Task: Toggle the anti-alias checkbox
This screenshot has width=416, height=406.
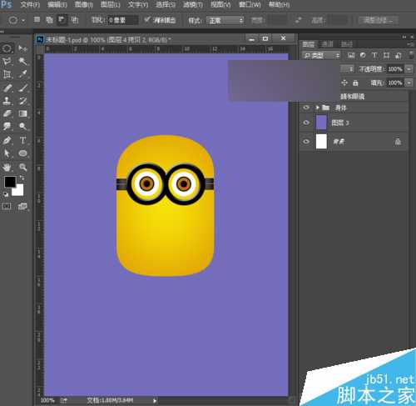Action: coord(147,19)
